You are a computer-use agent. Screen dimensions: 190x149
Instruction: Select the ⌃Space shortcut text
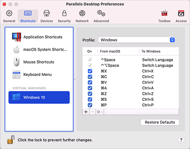click(x=108, y=60)
